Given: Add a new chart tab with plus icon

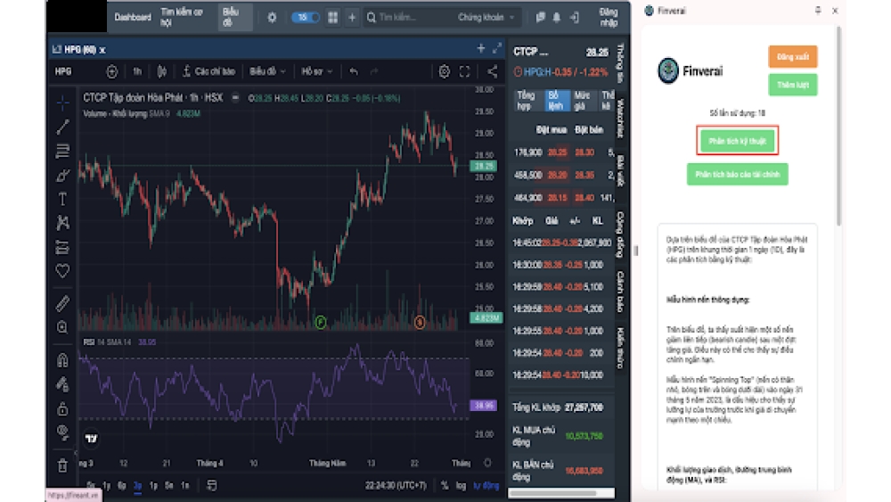Looking at the screenshot, I should [481, 49].
